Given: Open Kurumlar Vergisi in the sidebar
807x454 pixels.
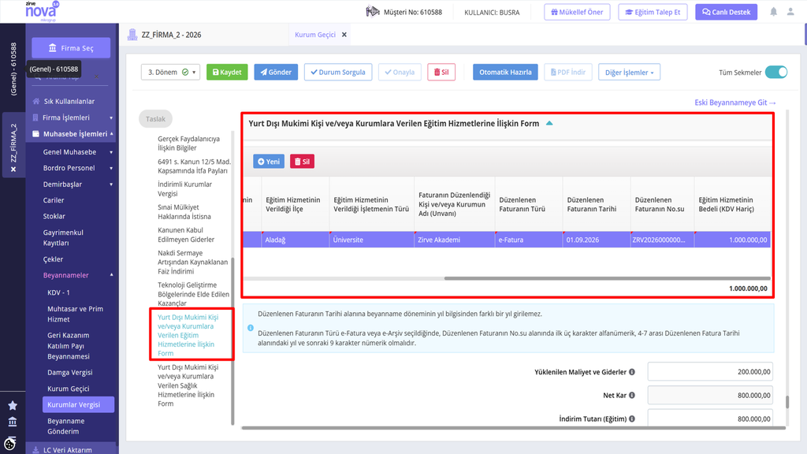Looking at the screenshot, I should point(78,404).
